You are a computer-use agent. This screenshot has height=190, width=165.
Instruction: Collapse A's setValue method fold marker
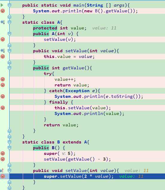point(9,50)
